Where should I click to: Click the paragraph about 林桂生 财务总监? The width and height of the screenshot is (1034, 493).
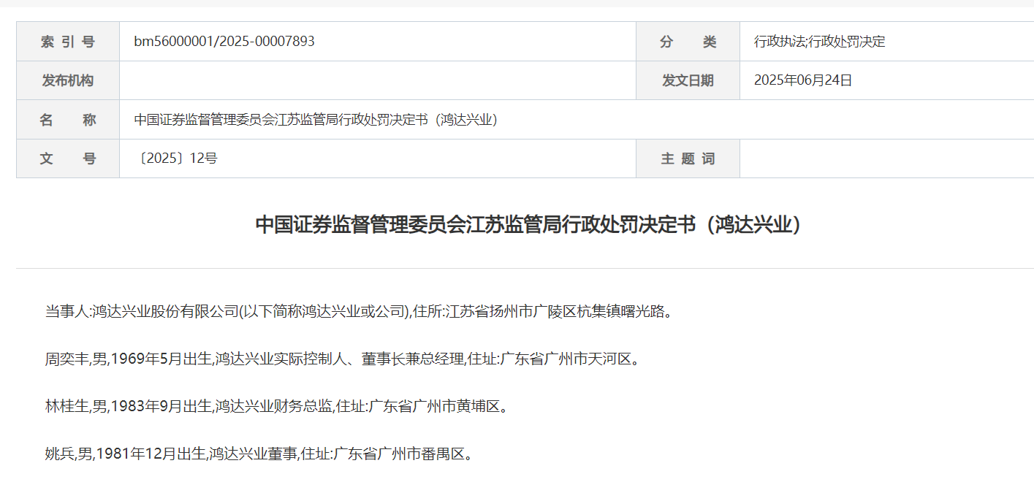click(x=276, y=406)
